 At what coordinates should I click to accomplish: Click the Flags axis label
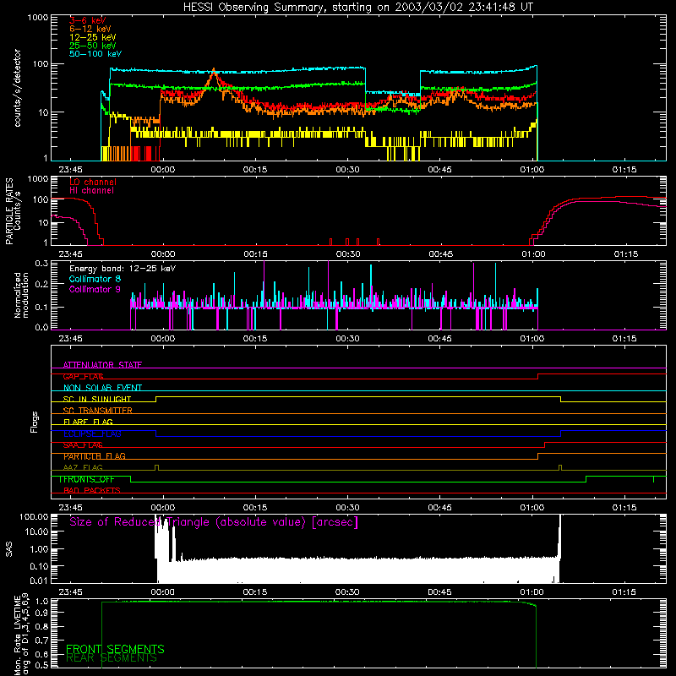point(34,422)
